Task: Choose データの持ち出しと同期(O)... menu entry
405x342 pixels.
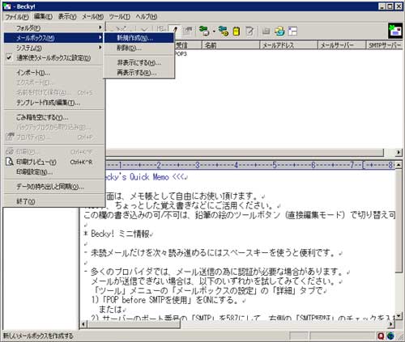Action: [54, 187]
